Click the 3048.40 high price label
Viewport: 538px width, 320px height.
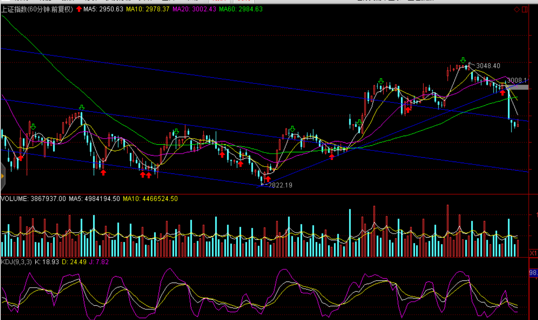488,66
